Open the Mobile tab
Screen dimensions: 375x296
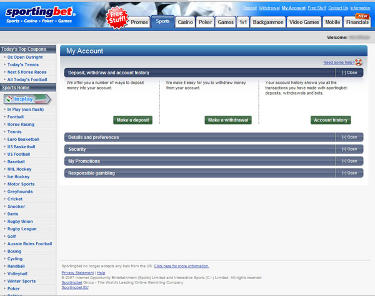[x=332, y=22]
